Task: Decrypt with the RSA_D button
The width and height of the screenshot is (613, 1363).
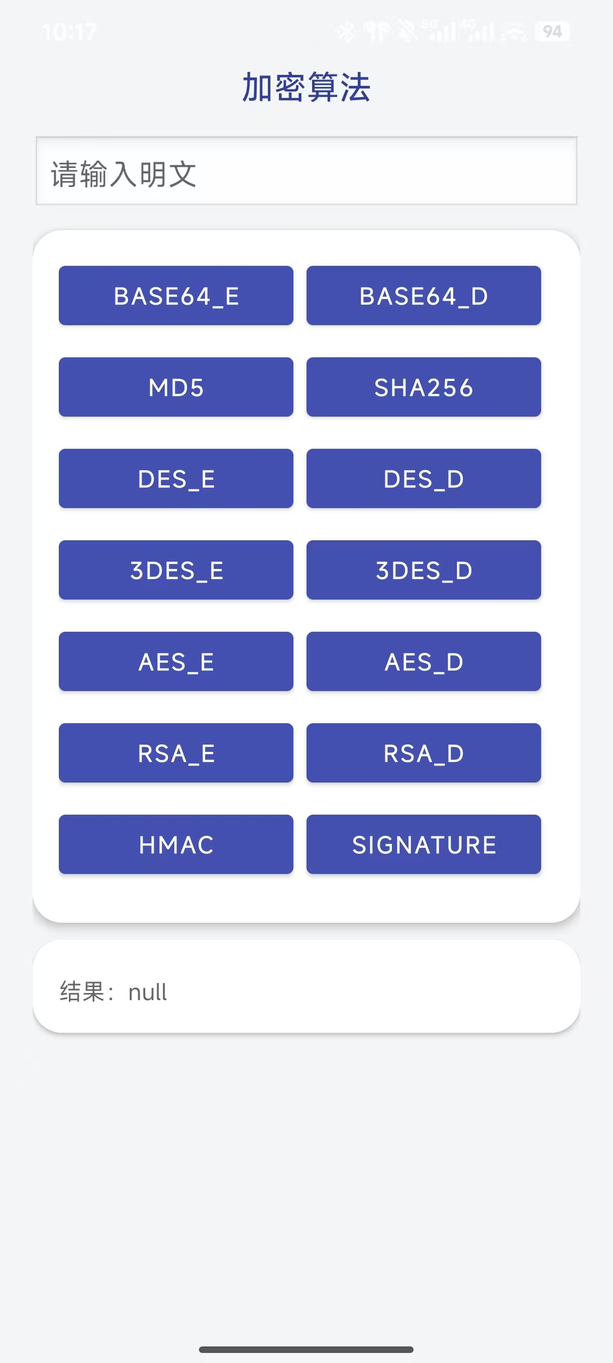Action: click(x=424, y=753)
